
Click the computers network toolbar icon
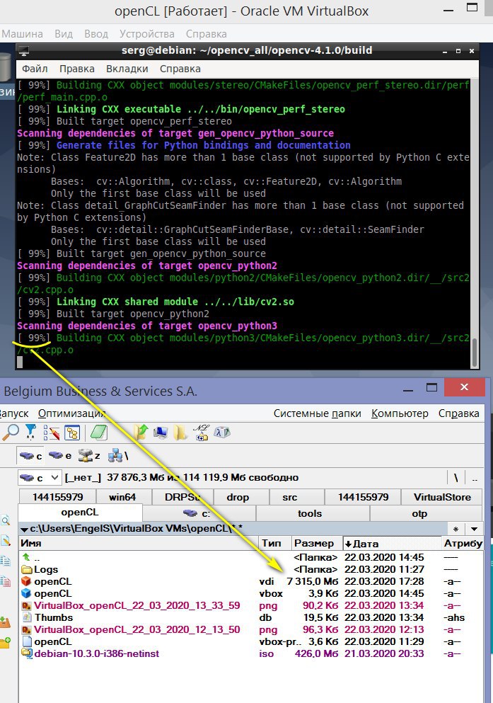pyautogui.click(x=161, y=433)
